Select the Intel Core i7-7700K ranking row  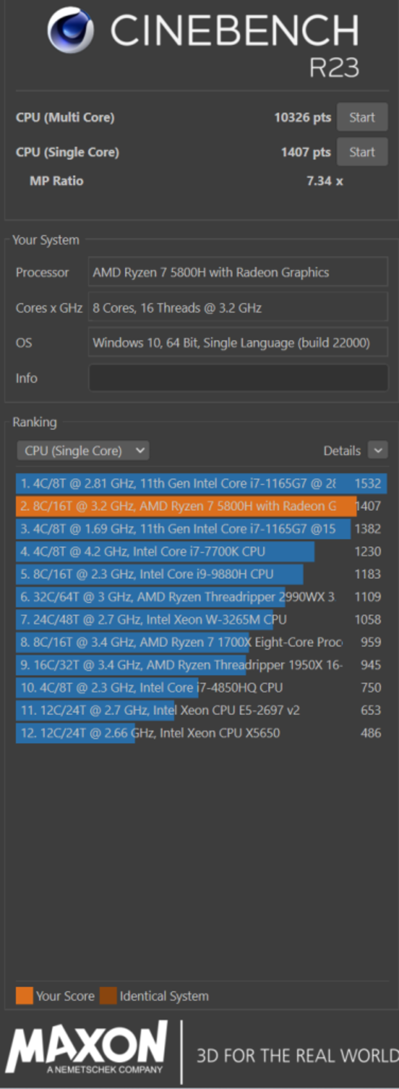click(x=201, y=551)
